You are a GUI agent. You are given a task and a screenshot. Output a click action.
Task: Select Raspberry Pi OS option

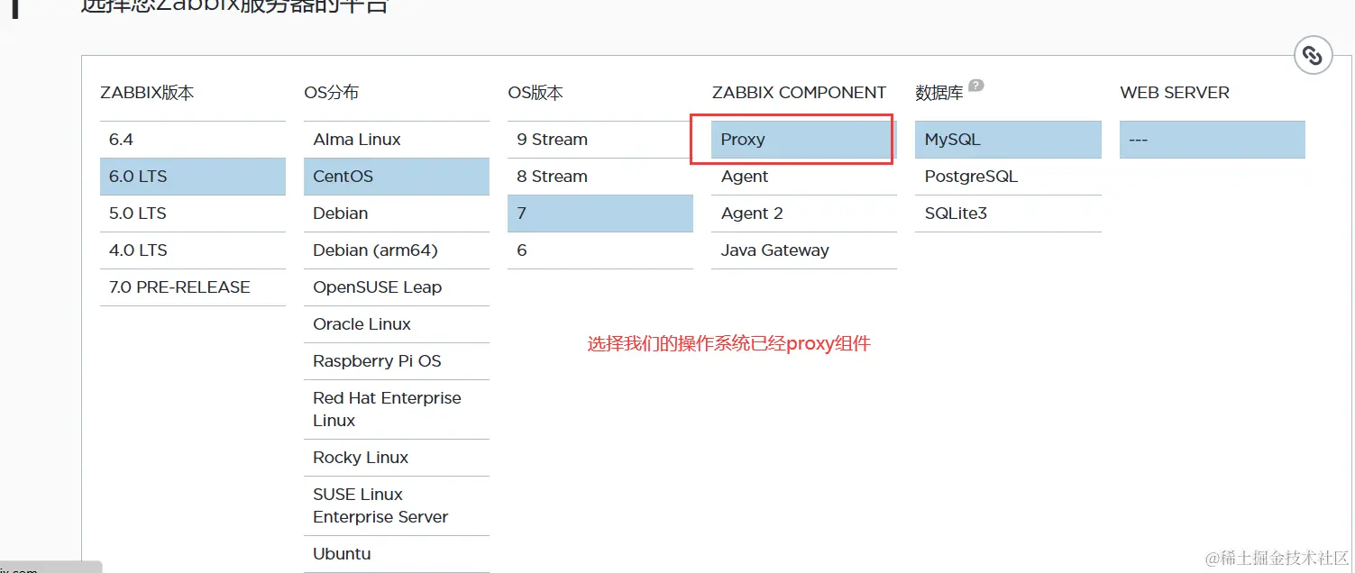point(397,361)
